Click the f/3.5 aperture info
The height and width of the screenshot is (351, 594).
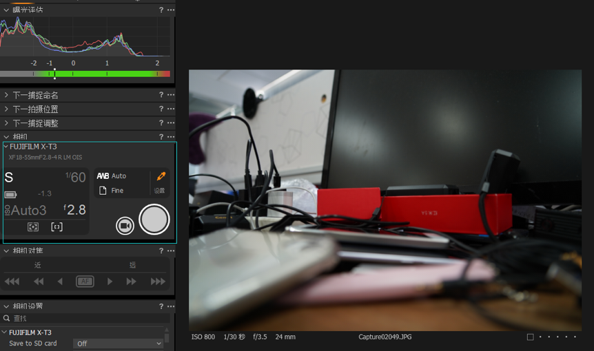[260, 337]
